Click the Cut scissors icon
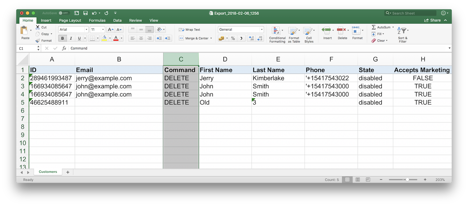 pos(38,27)
